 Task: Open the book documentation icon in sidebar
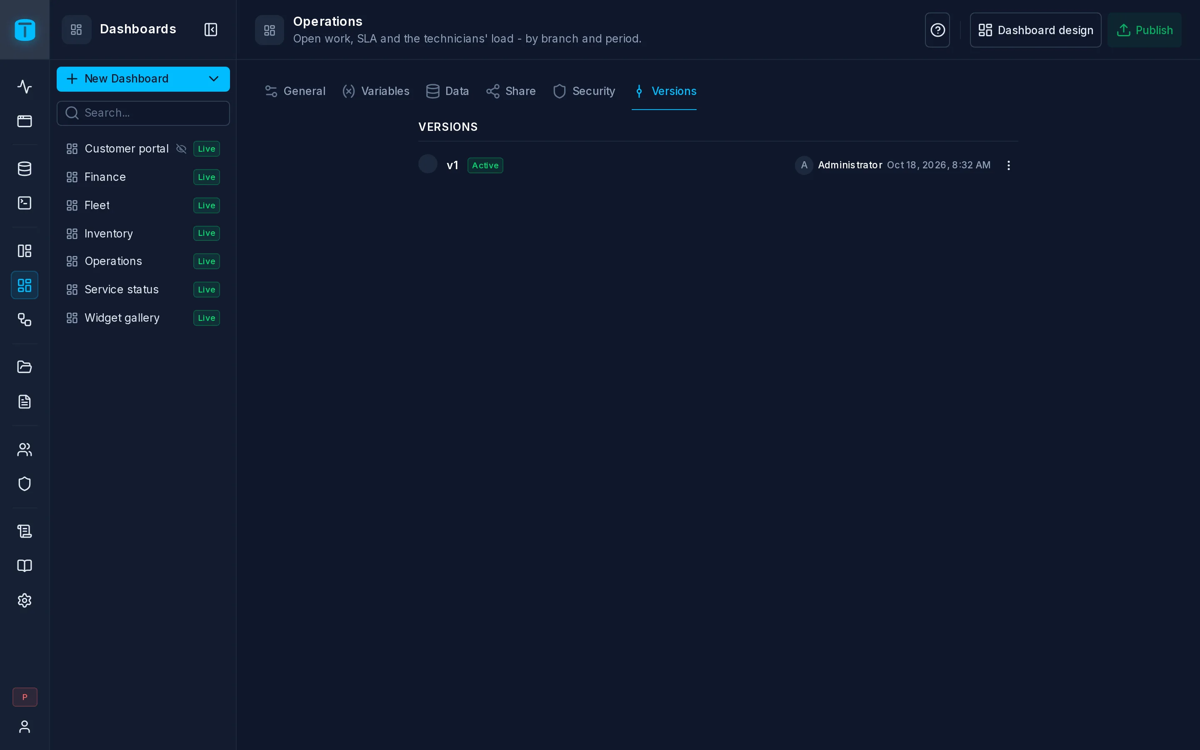pyautogui.click(x=25, y=566)
